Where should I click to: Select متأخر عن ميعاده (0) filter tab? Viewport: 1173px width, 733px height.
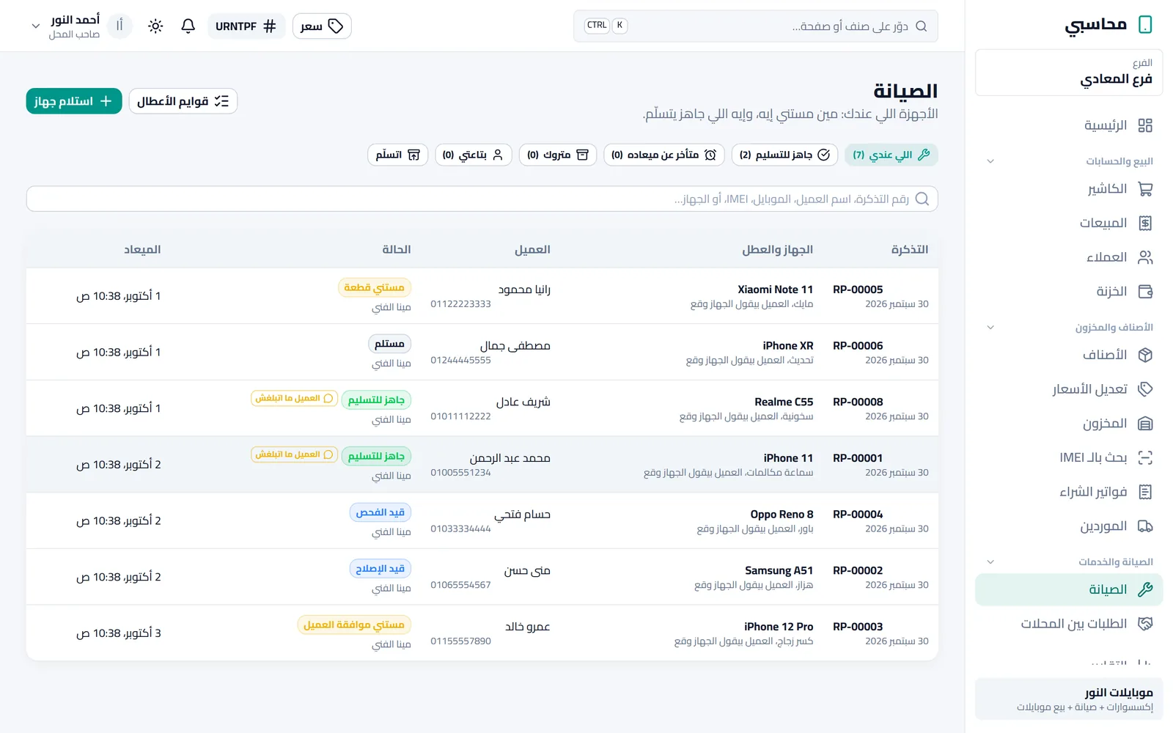pyautogui.click(x=664, y=155)
